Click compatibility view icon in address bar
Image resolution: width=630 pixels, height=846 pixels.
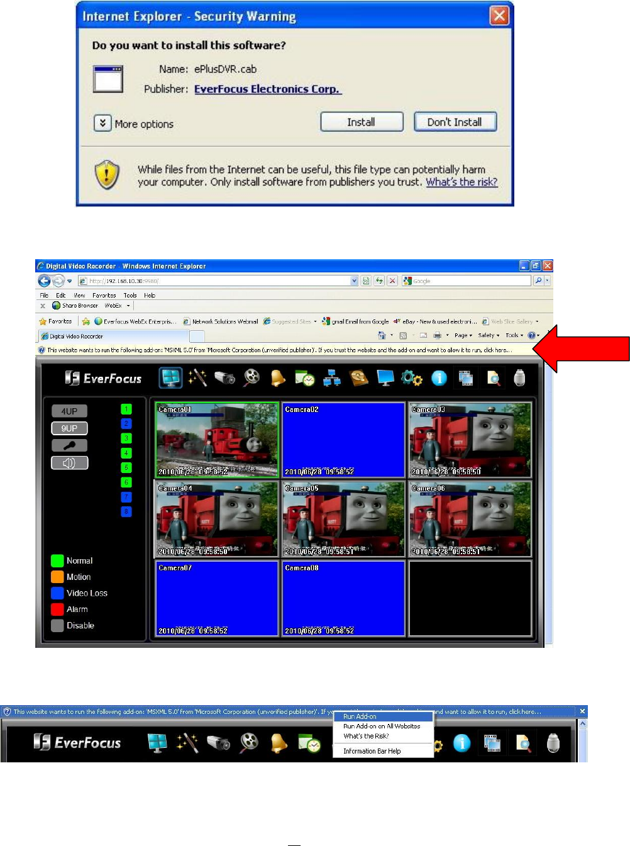click(x=366, y=281)
